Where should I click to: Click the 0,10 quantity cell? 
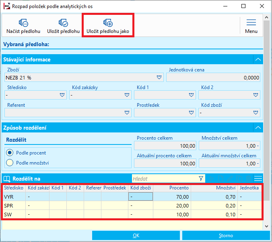coord(214,214)
